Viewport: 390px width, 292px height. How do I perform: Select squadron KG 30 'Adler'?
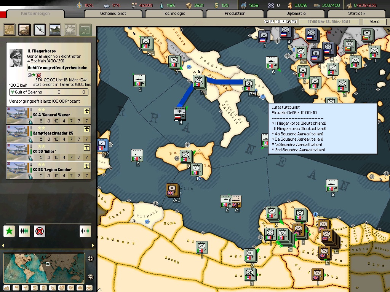[49, 152]
